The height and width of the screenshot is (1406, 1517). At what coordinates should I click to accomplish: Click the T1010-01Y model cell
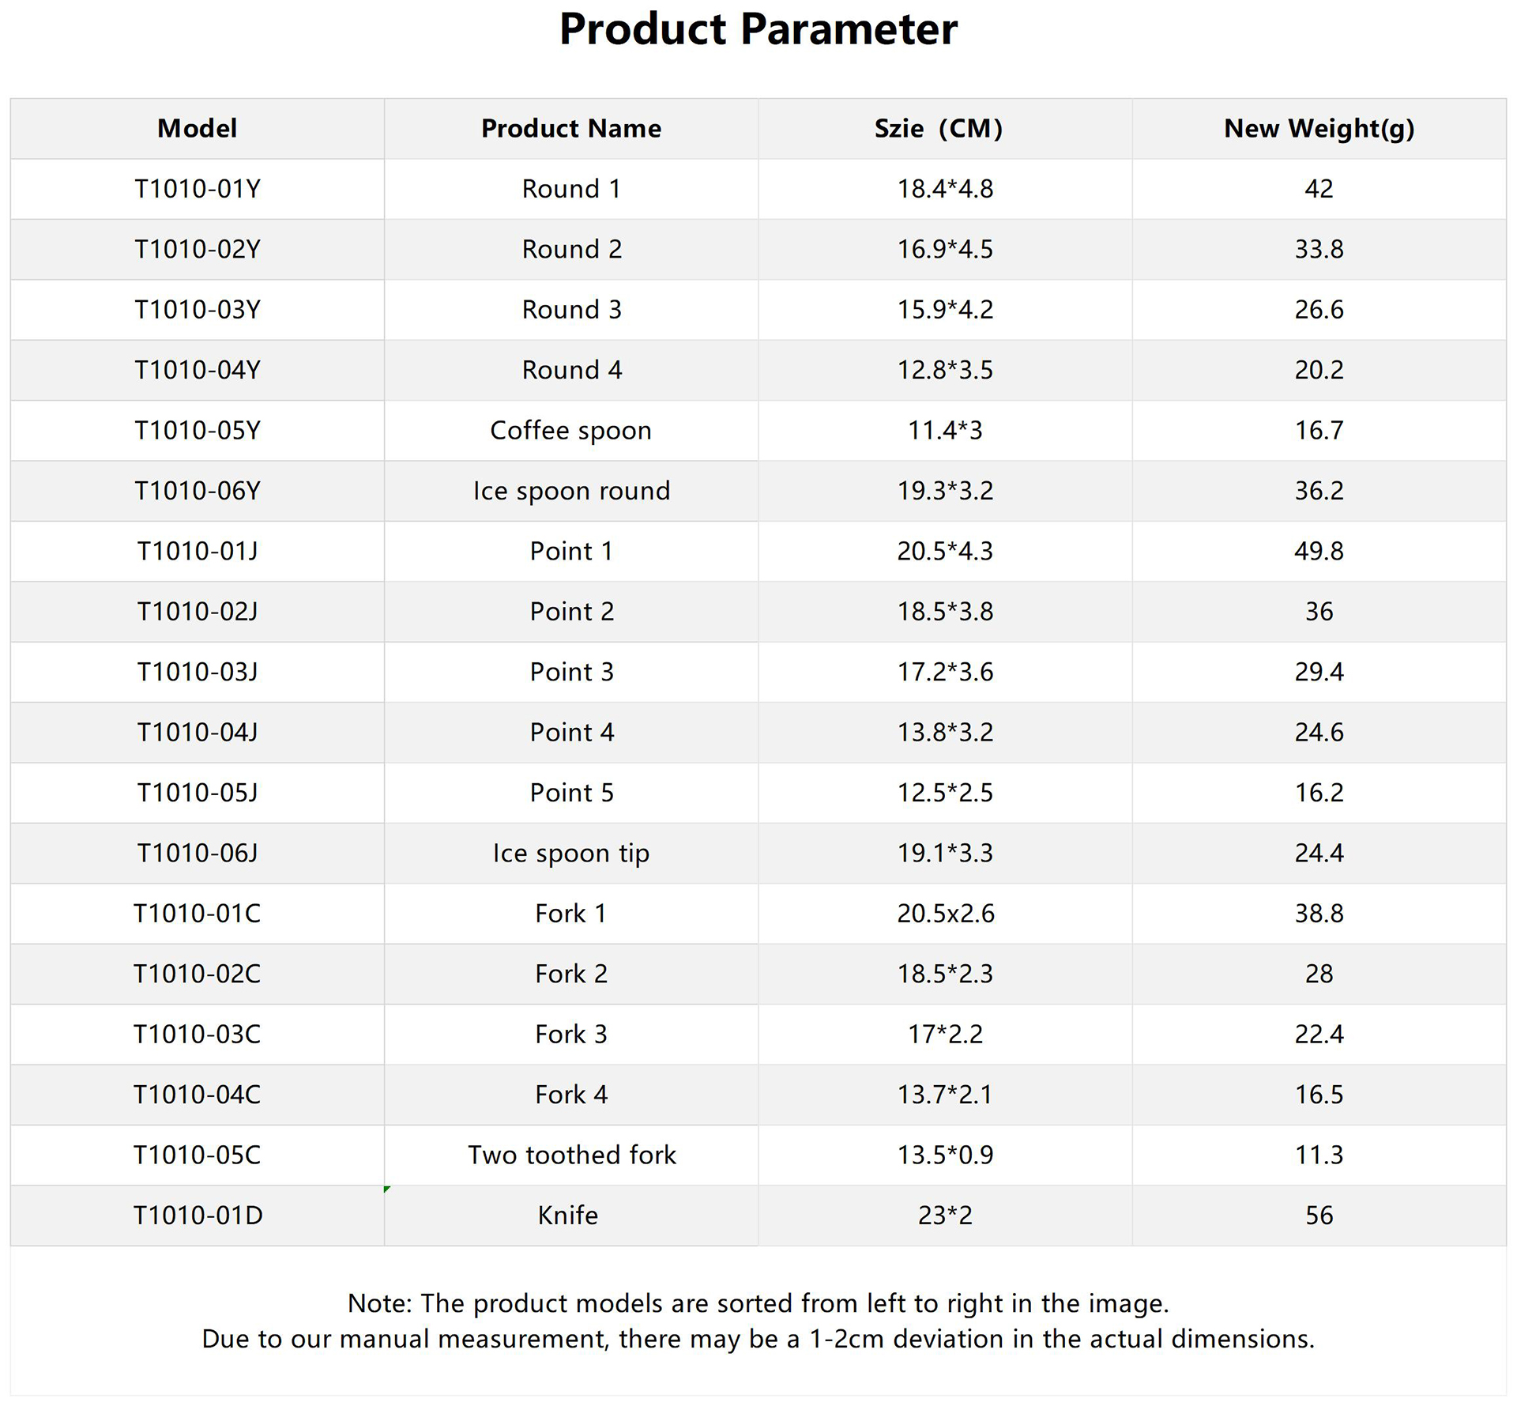[x=197, y=189]
